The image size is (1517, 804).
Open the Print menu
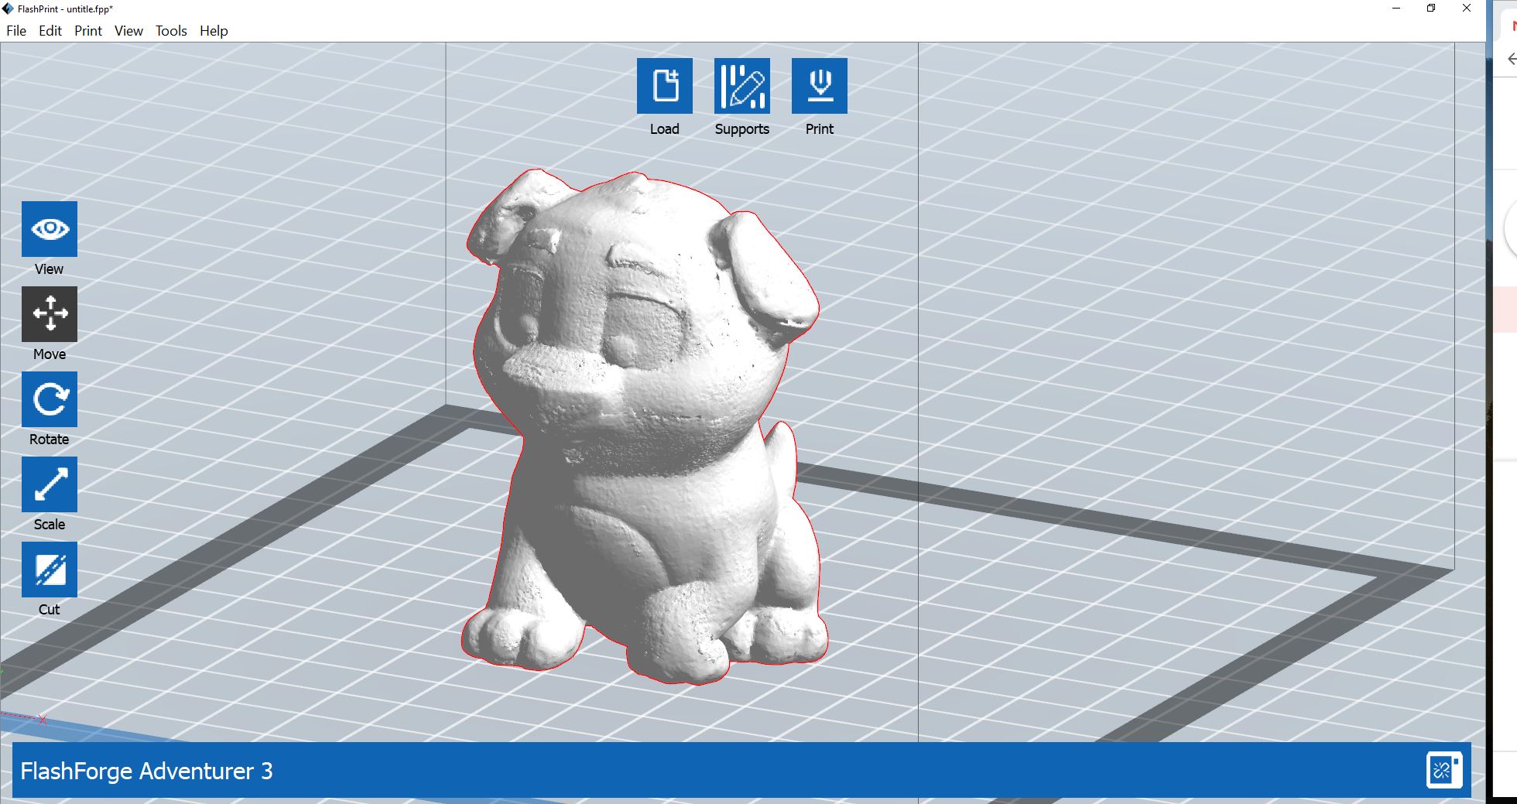pyautogui.click(x=88, y=31)
